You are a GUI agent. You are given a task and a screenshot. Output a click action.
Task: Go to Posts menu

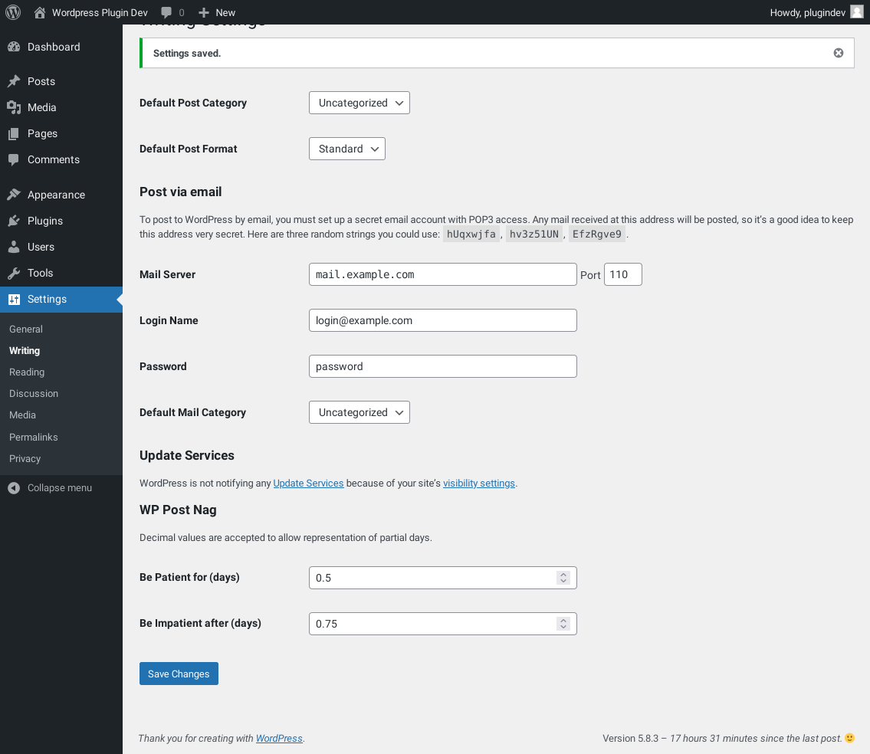pyautogui.click(x=41, y=81)
